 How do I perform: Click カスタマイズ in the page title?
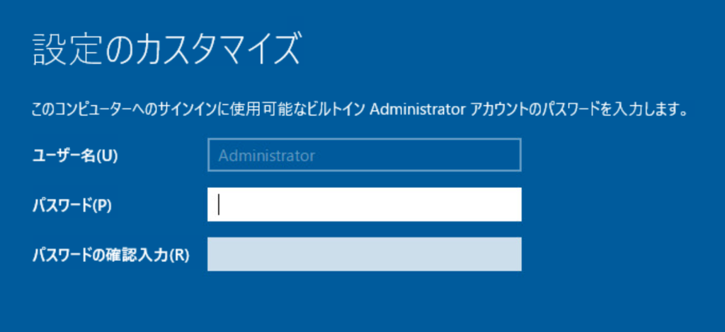tap(217, 49)
